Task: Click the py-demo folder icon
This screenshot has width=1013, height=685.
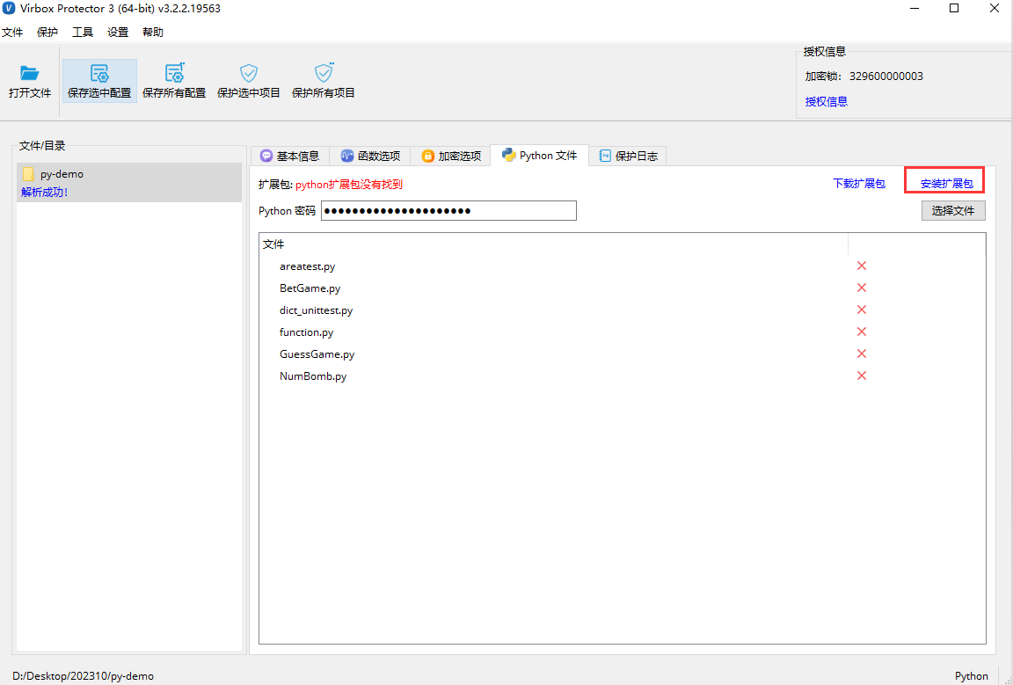Action: coord(28,174)
